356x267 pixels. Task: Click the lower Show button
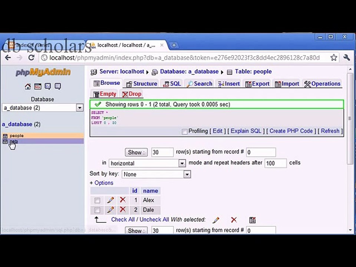pyautogui.click(x=136, y=230)
